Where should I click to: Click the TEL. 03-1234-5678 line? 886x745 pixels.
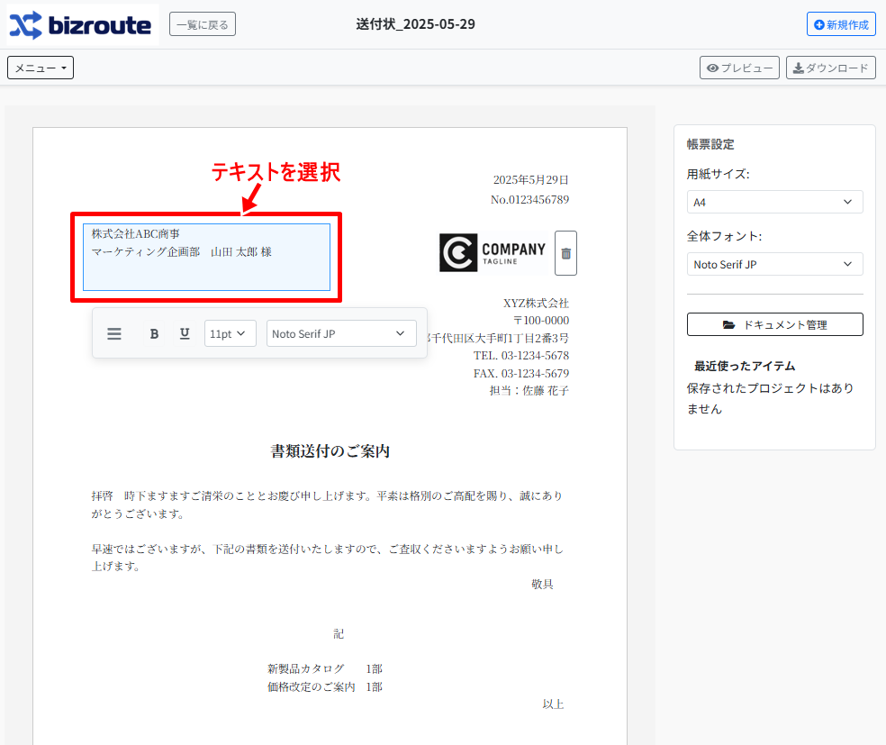coord(521,356)
